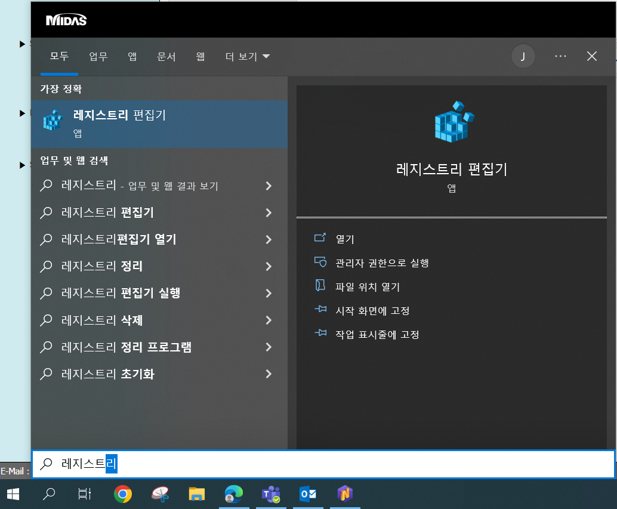This screenshot has height=509, width=617.
Task: Open more options via the ellipsis icon
Action: pyautogui.click(x=560, y=56)
